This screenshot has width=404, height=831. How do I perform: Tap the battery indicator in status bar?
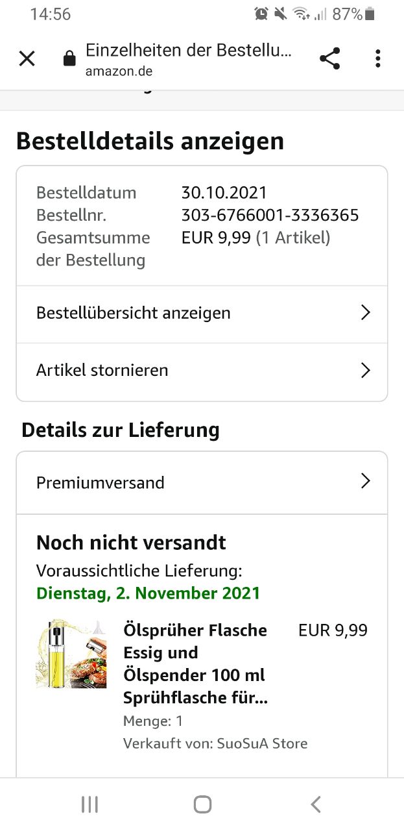[370, 14]
